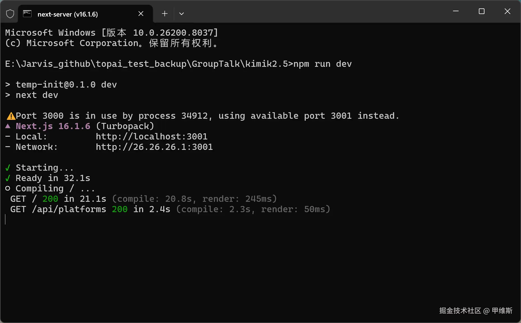Close the terminal window
The image size is (521, 323).
(x=507, y=11)
